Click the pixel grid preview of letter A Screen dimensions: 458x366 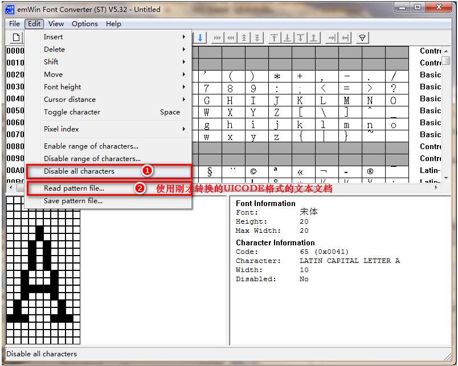pos(43,270)
